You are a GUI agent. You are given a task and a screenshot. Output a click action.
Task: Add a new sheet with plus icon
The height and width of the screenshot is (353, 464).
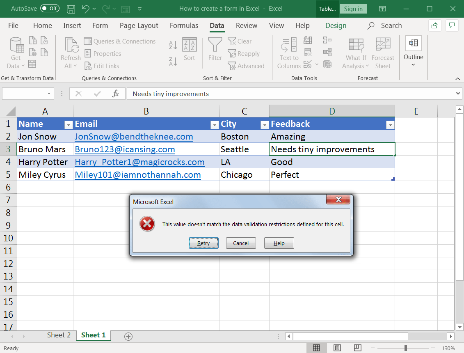coord(128,337)
